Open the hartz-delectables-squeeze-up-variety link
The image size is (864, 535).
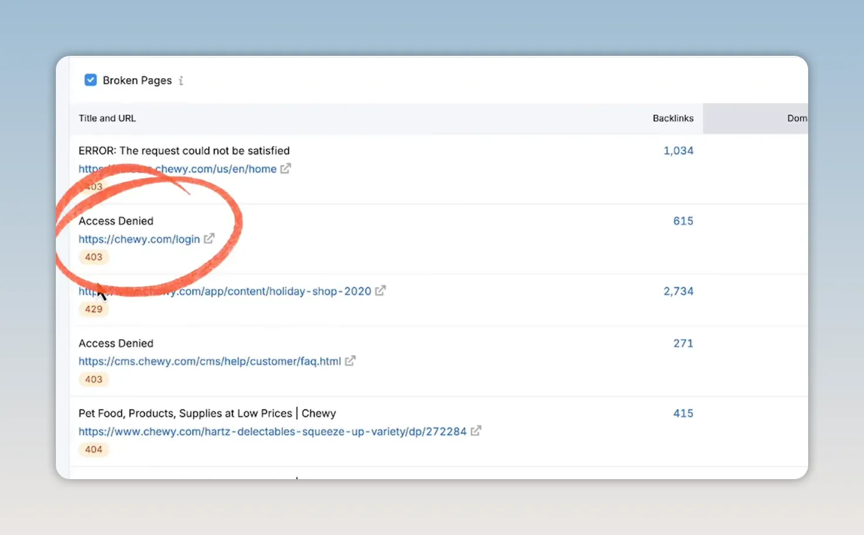[x=273, y=432]
